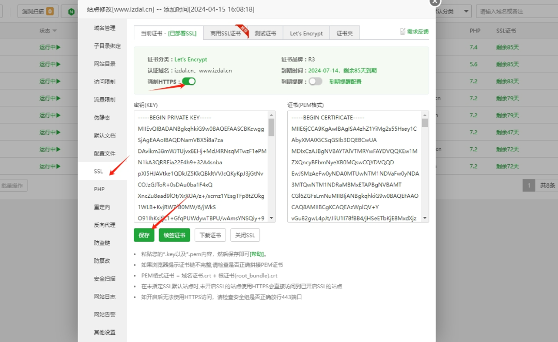
Task: Toggle the 强制HTTPS switch
Action: click(189, 82)
